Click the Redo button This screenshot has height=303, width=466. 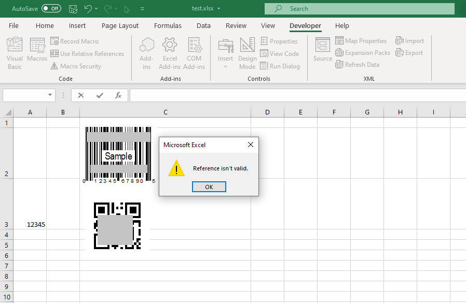pos(108,9)
